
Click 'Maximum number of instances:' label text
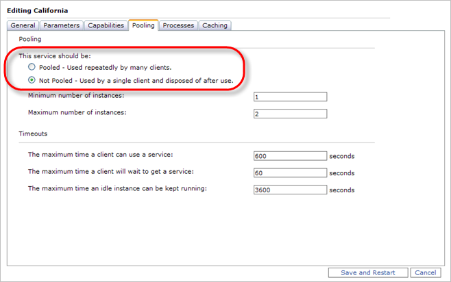77,112
